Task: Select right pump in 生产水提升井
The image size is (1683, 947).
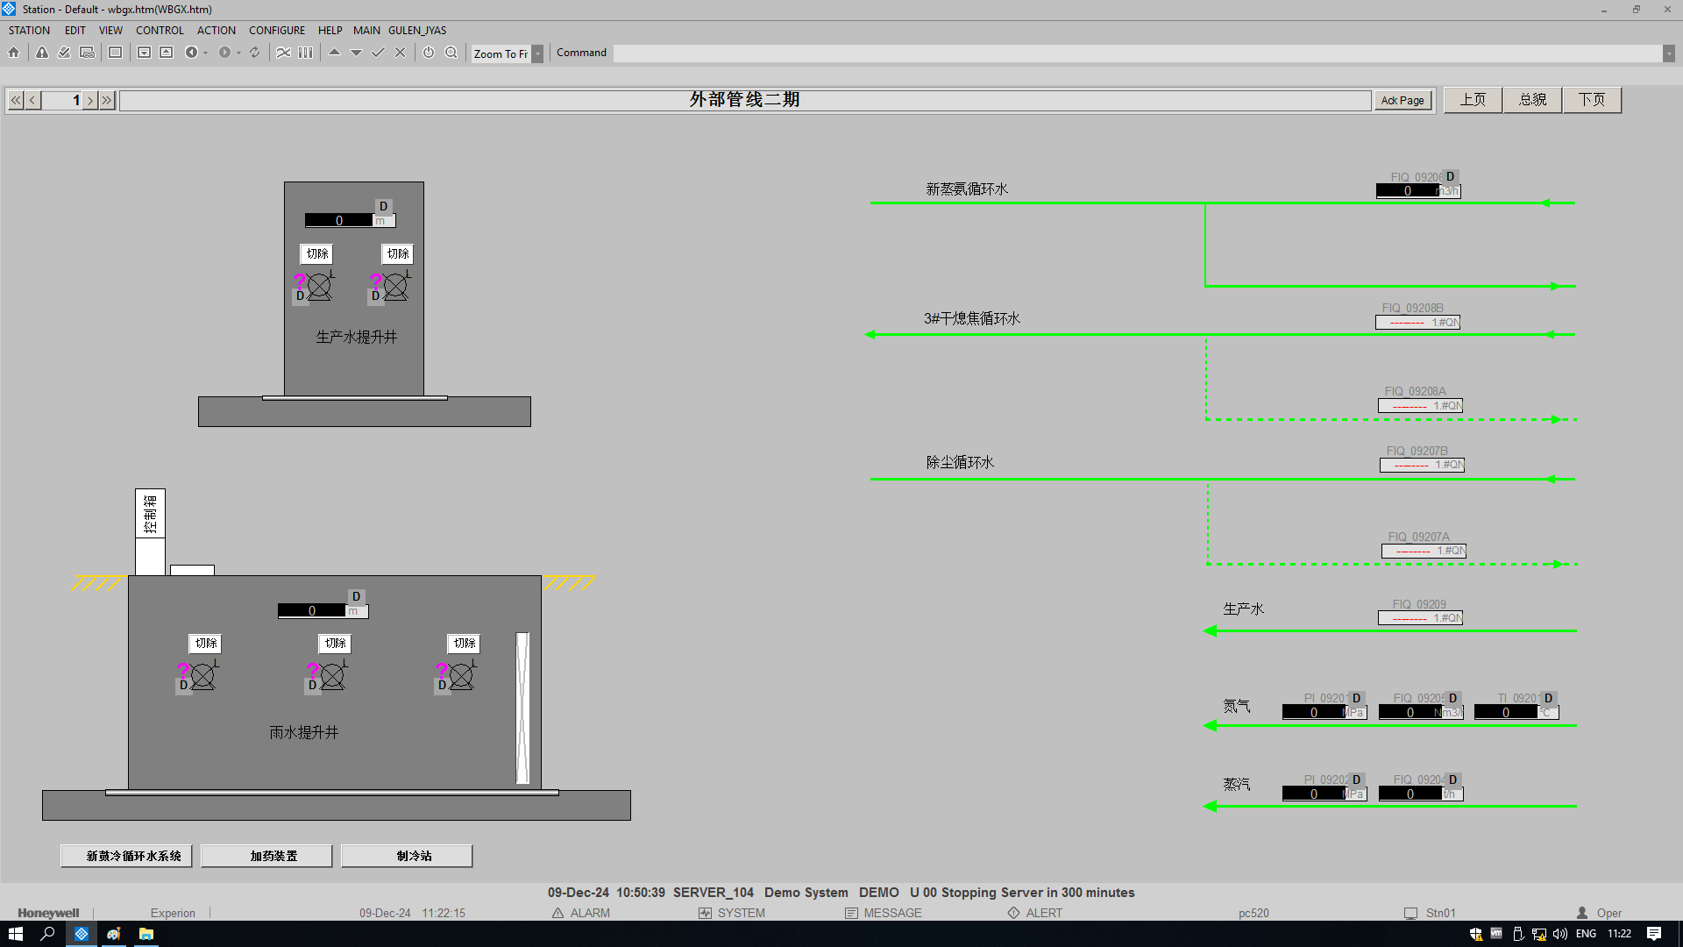Action: (394, 286)
